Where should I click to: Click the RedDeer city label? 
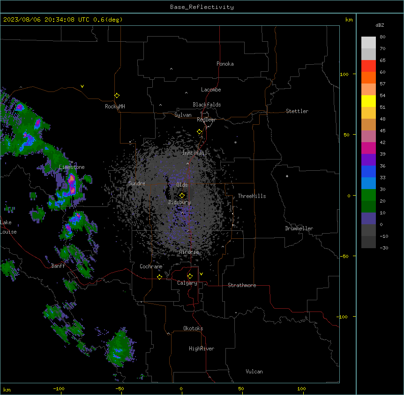[x=206, y=120]
